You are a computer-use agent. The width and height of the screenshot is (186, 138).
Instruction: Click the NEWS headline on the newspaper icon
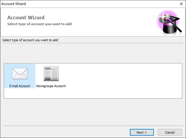click(x=48, y=68)
